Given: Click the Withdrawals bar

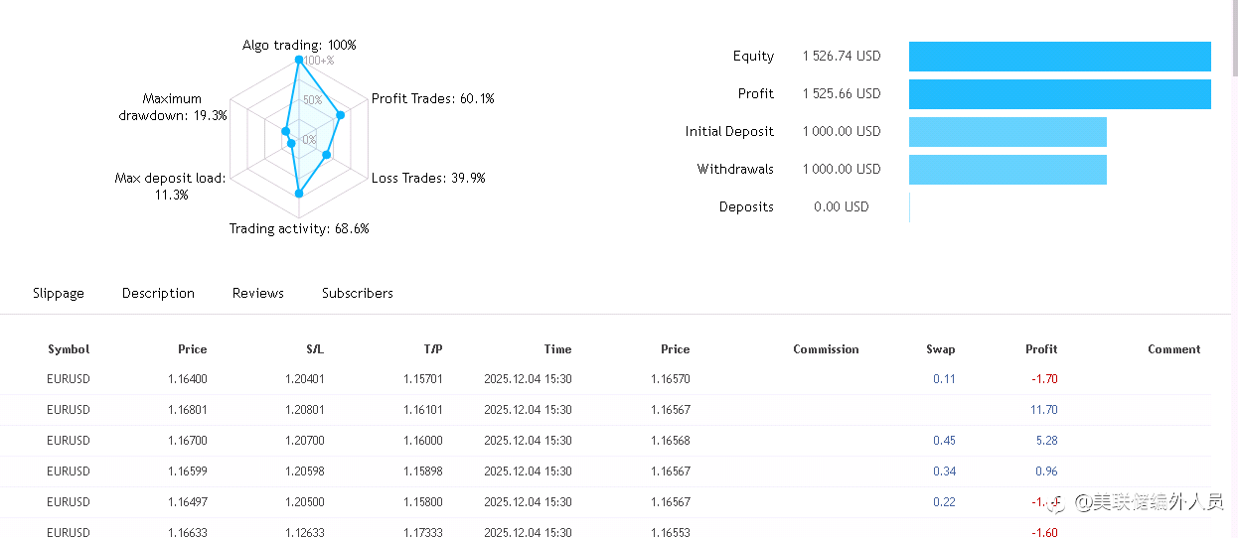Looking at the screenshot, I should click(x=1006, y=170).
